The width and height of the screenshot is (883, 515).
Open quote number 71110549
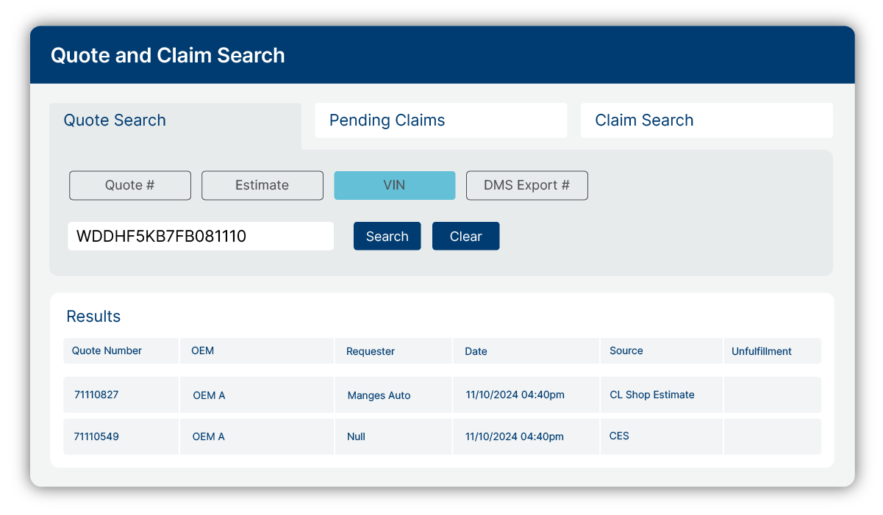[96, 436]
